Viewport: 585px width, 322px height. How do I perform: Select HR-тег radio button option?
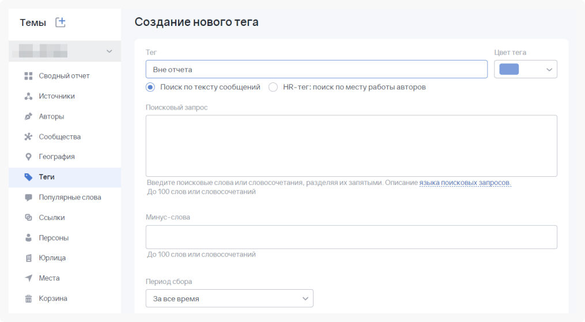pyautogui.click(x=273, y=87)
